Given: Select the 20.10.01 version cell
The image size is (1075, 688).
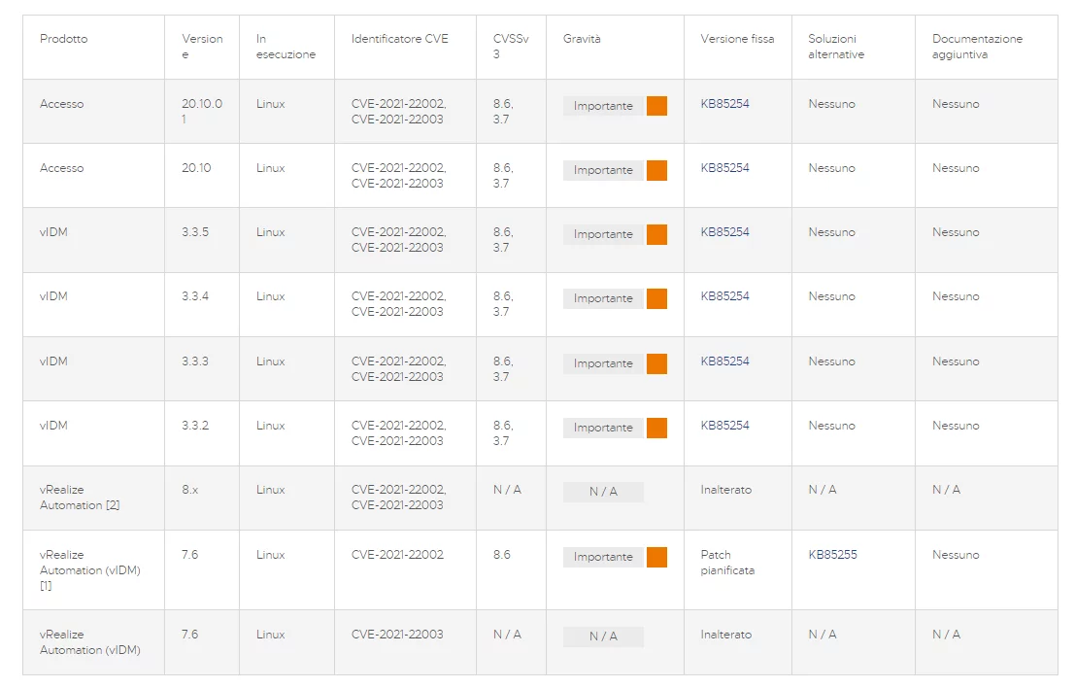Looking at the screenshot, I should tap(202, 111).
